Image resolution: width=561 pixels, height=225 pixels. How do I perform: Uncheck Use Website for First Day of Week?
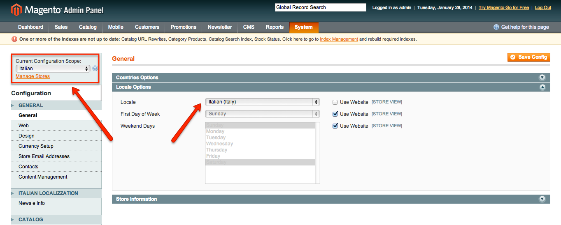point(335,114)
